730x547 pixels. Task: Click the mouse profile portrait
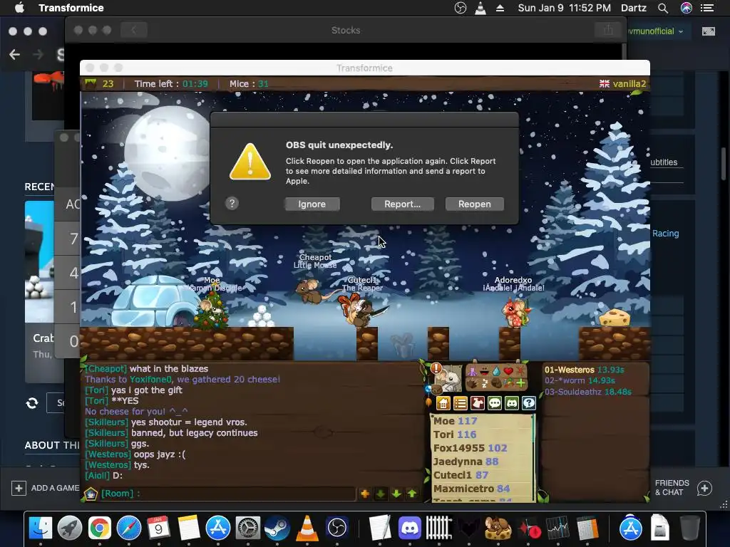[450, 379]
